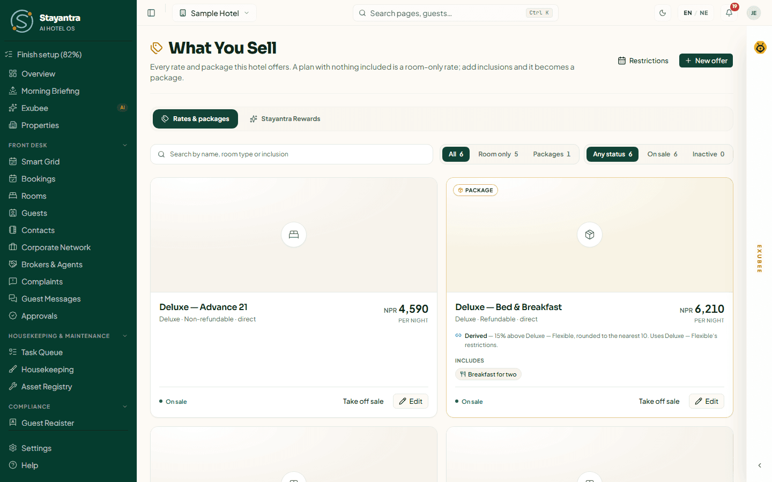Open Asset Registry
772x482 pixels.
[68, 387]
